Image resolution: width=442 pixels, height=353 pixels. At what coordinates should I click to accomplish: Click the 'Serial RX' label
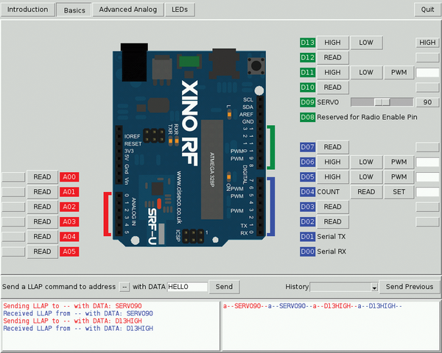point(331,252)
